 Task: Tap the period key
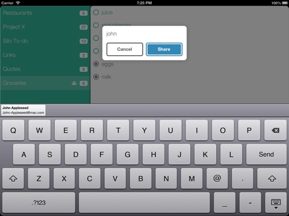pos(243,178)
